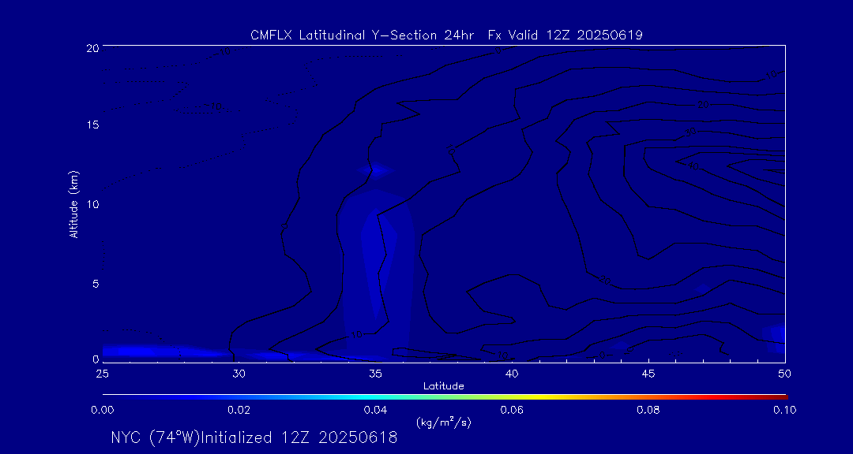Viewport: 853px width, 454px height.
Task: Click the colorbar value 0.10
Action: click(x=784, y=410)
